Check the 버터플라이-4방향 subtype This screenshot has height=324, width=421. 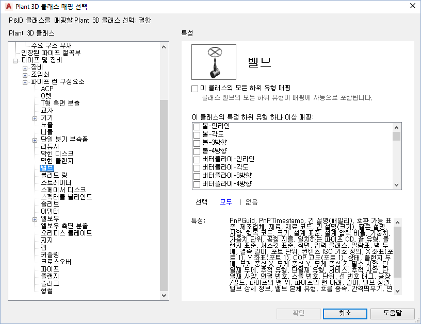pyautogui.click(x=197, y=184)
